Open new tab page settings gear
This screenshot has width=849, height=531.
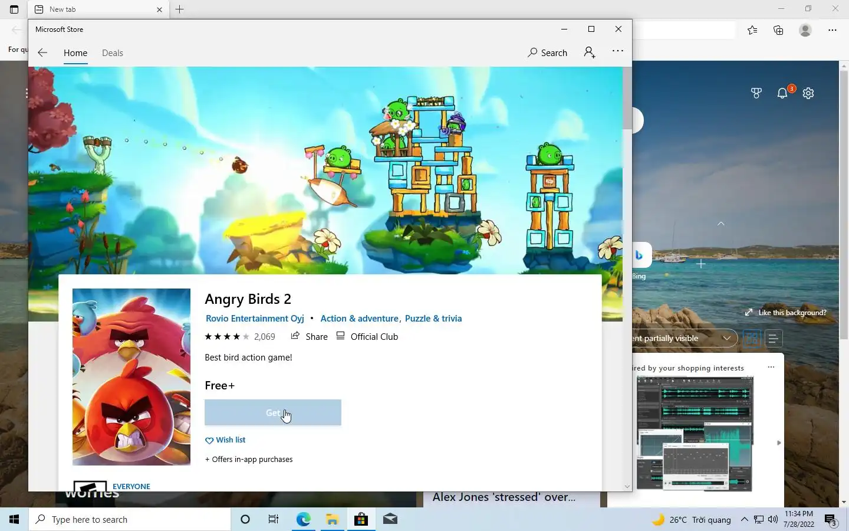pyautogui.click(x=808, y=93)
